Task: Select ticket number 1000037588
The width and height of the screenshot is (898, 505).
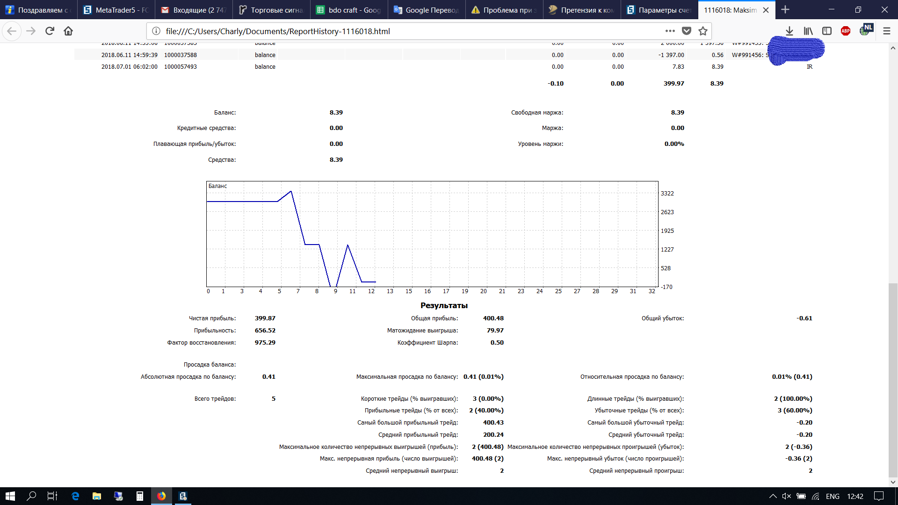Action: (181, 55)
